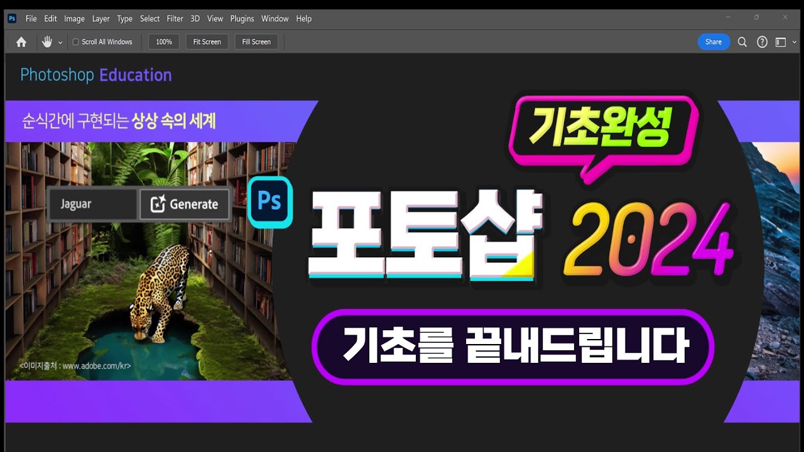804x452 pixels.
Task: Open the 3D menu
Action: [195, 19]
